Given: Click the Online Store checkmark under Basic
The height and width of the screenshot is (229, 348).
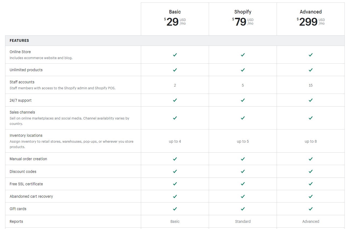Looking at the screenshot, I should click(175, 55).
